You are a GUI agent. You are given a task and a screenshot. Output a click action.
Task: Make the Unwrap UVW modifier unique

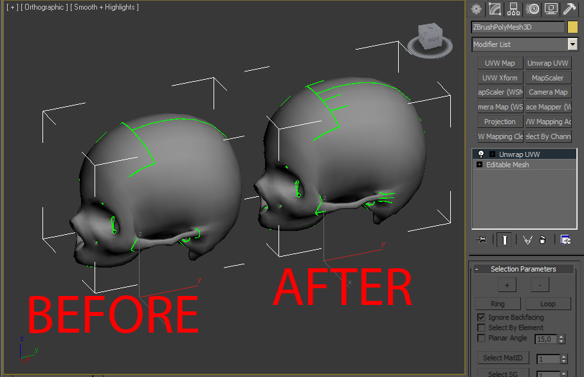(527, 239)
